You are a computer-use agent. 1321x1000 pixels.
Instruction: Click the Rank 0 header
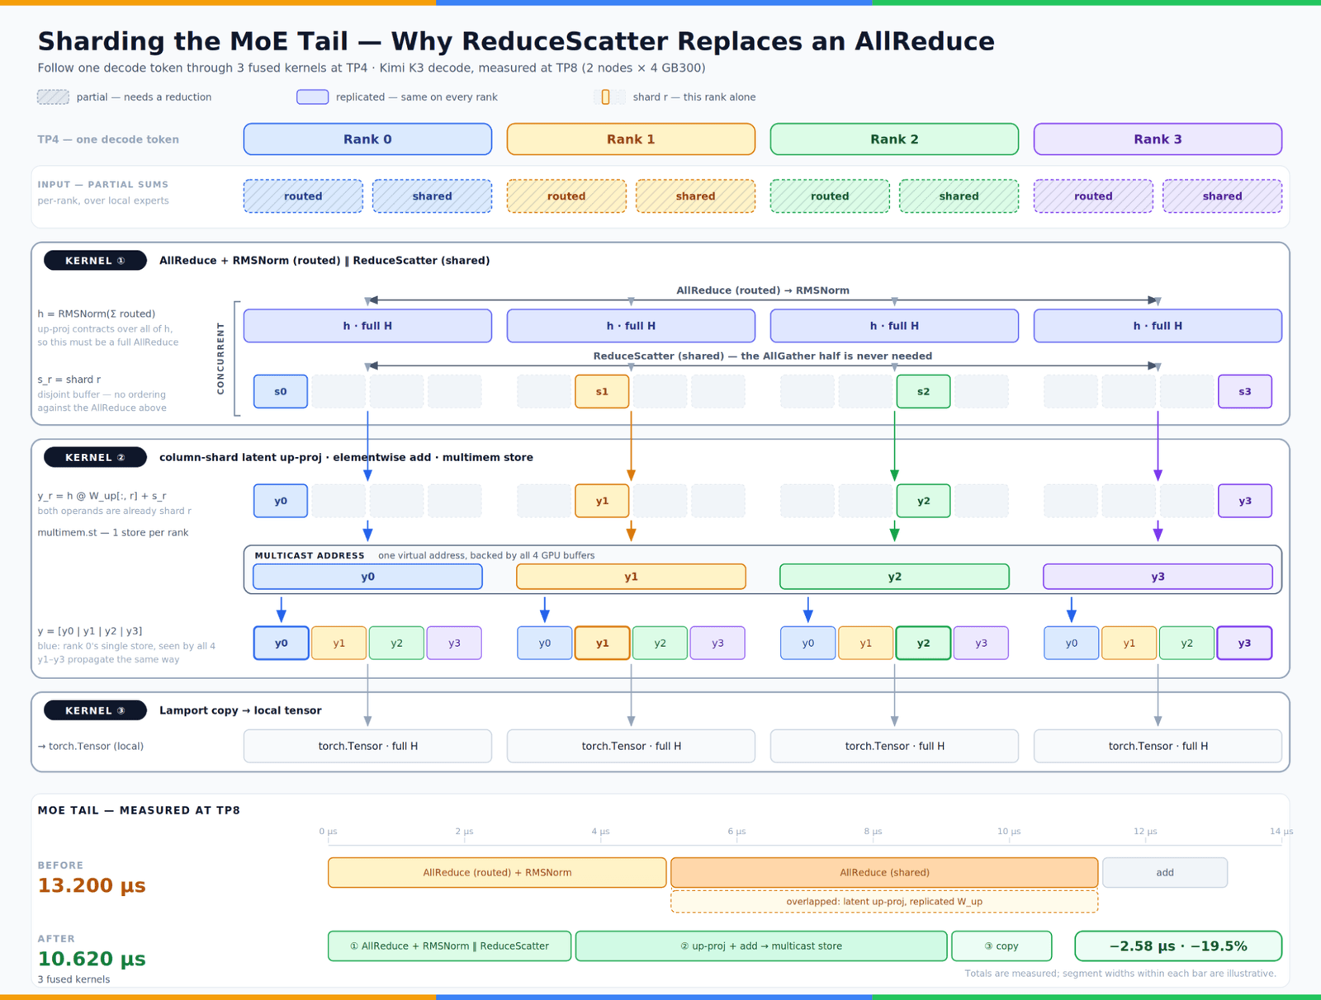(367, 139)
